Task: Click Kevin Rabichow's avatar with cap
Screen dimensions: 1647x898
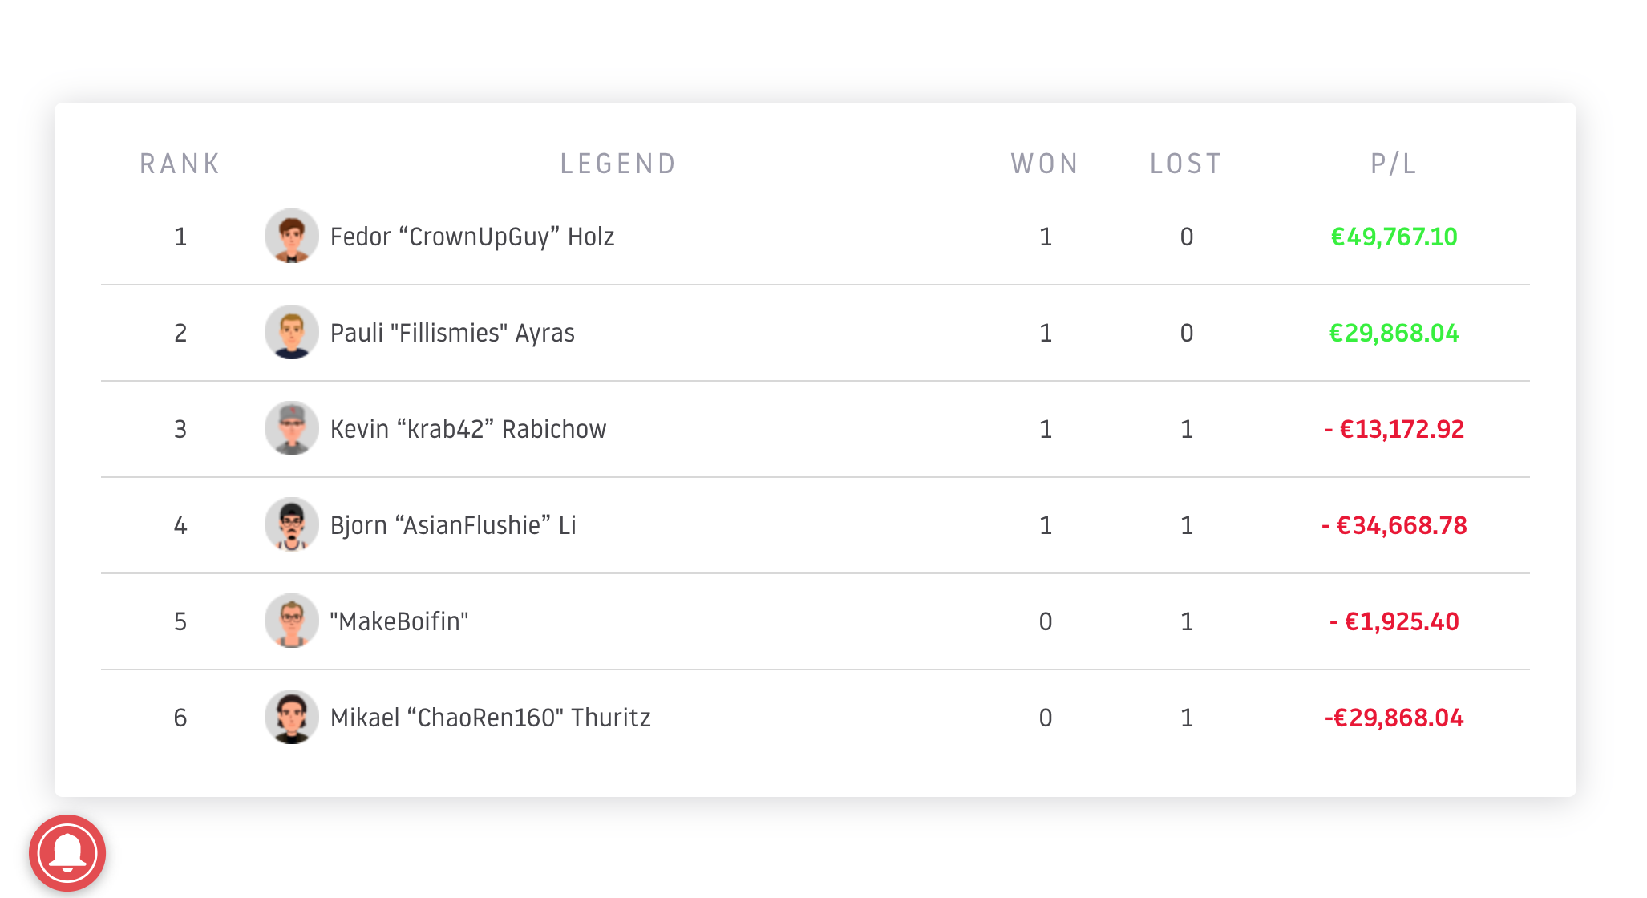Action: 292,428
